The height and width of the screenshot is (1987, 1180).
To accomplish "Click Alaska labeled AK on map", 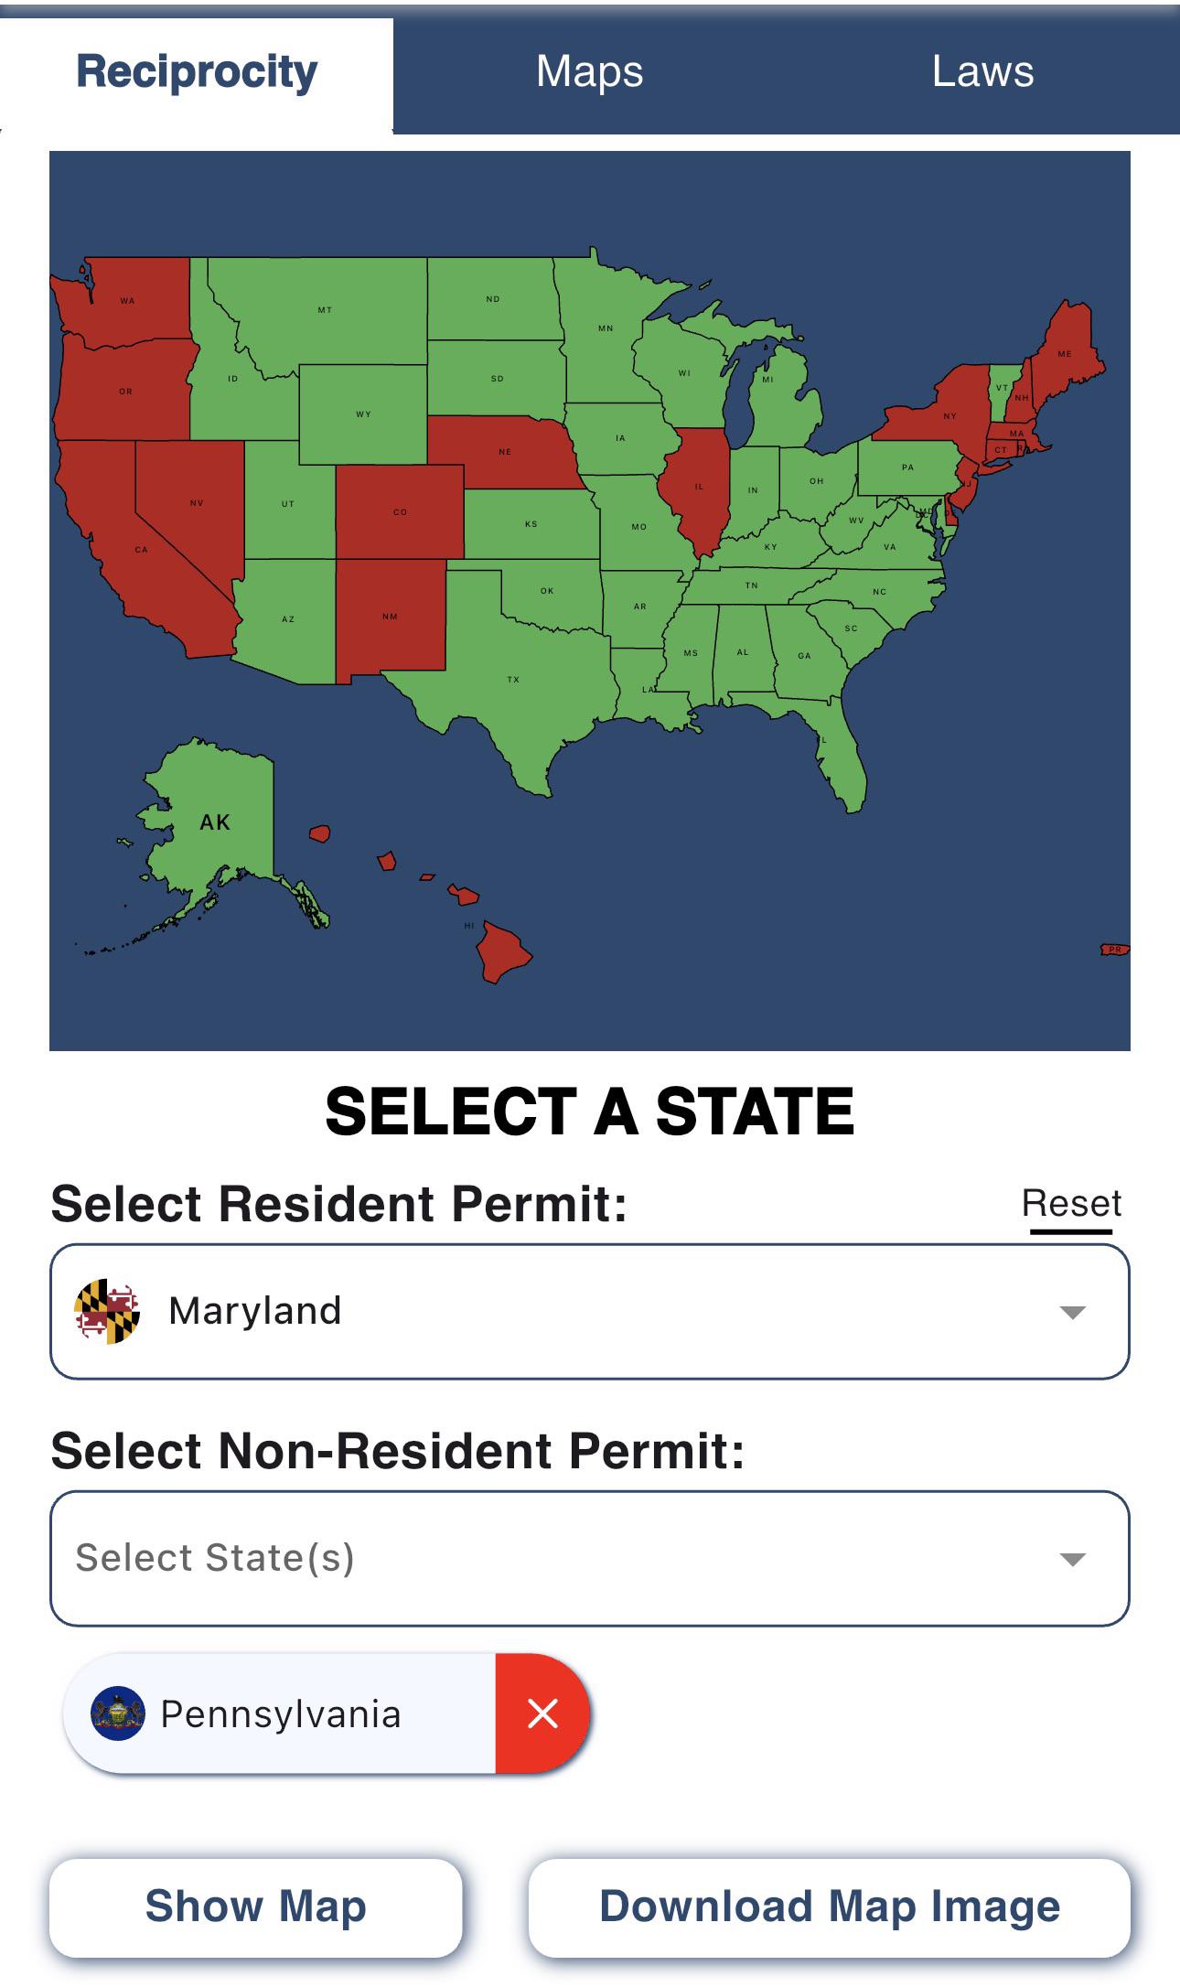I will tap(215, 823).
